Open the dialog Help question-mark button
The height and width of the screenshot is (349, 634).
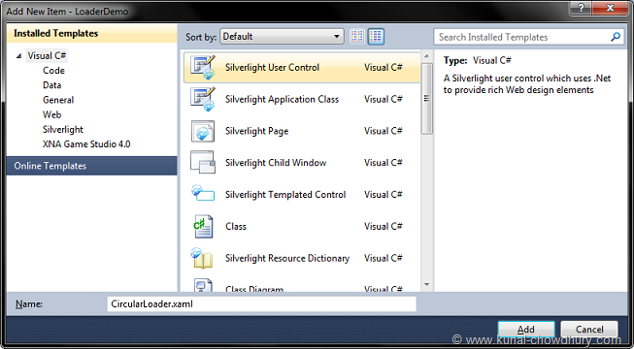click(x=582, y=8)
